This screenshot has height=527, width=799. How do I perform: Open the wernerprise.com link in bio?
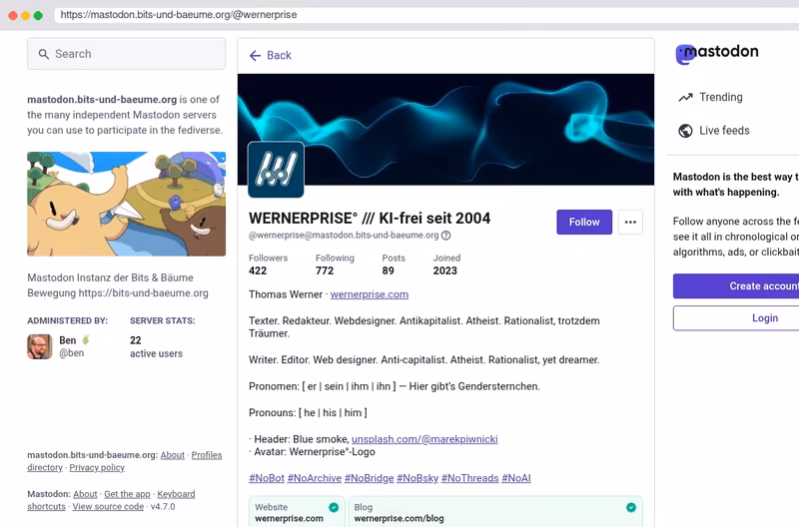[370, 294]
